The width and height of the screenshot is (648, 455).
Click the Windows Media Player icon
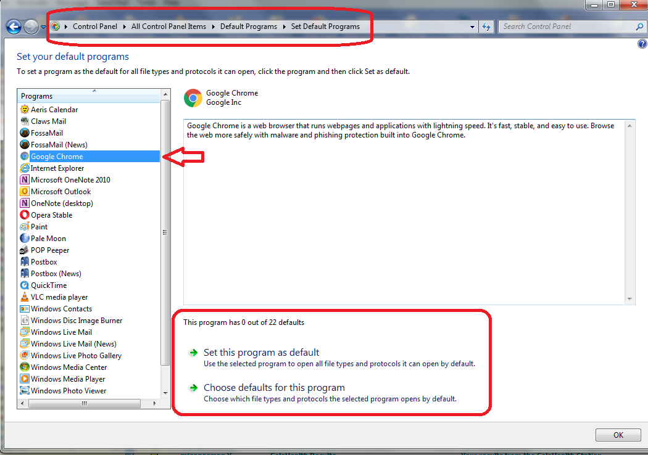[x=25, y=379]
